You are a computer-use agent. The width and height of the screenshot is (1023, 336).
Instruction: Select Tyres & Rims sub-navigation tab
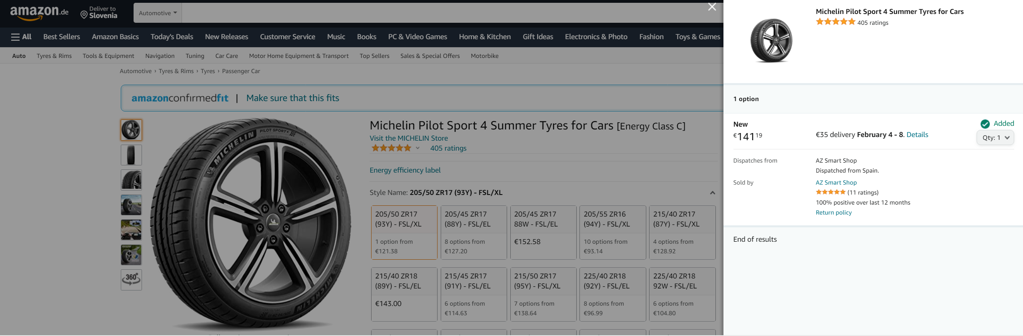(54, 56)
